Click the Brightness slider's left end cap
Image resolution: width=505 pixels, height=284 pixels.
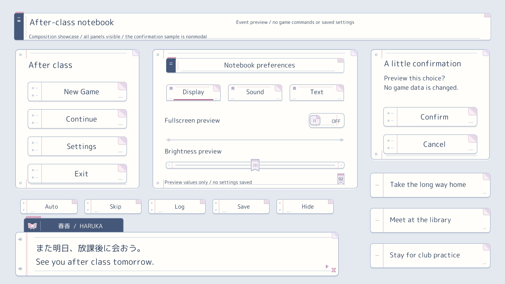click(169, 165)
